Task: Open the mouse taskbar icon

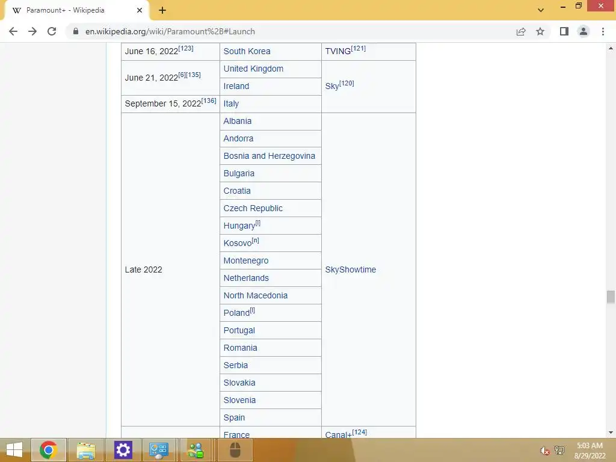Action: (235, 450)
